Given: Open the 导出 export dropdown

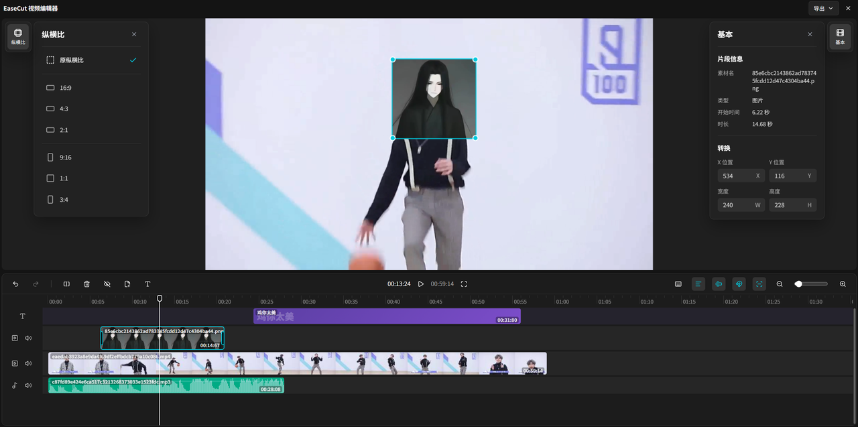Looking at the screenshot, I should 823,8.
